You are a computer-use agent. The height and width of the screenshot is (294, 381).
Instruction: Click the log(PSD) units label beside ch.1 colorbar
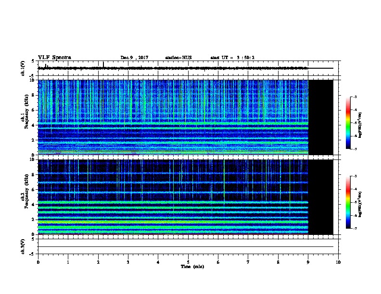click(360, 125)
